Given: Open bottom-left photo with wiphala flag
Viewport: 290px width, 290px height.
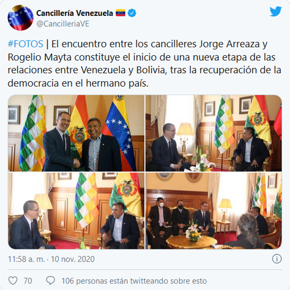Looking at the screenshot, I should [x=76, y=211].
